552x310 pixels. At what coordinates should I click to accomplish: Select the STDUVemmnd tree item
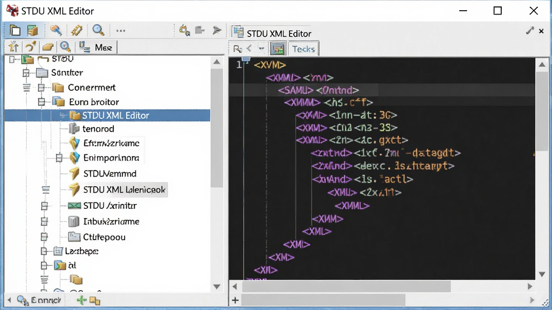point(110,174)
